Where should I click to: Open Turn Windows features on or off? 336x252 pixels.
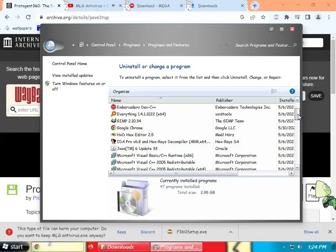pyautogui.click(x=79, y=86)
